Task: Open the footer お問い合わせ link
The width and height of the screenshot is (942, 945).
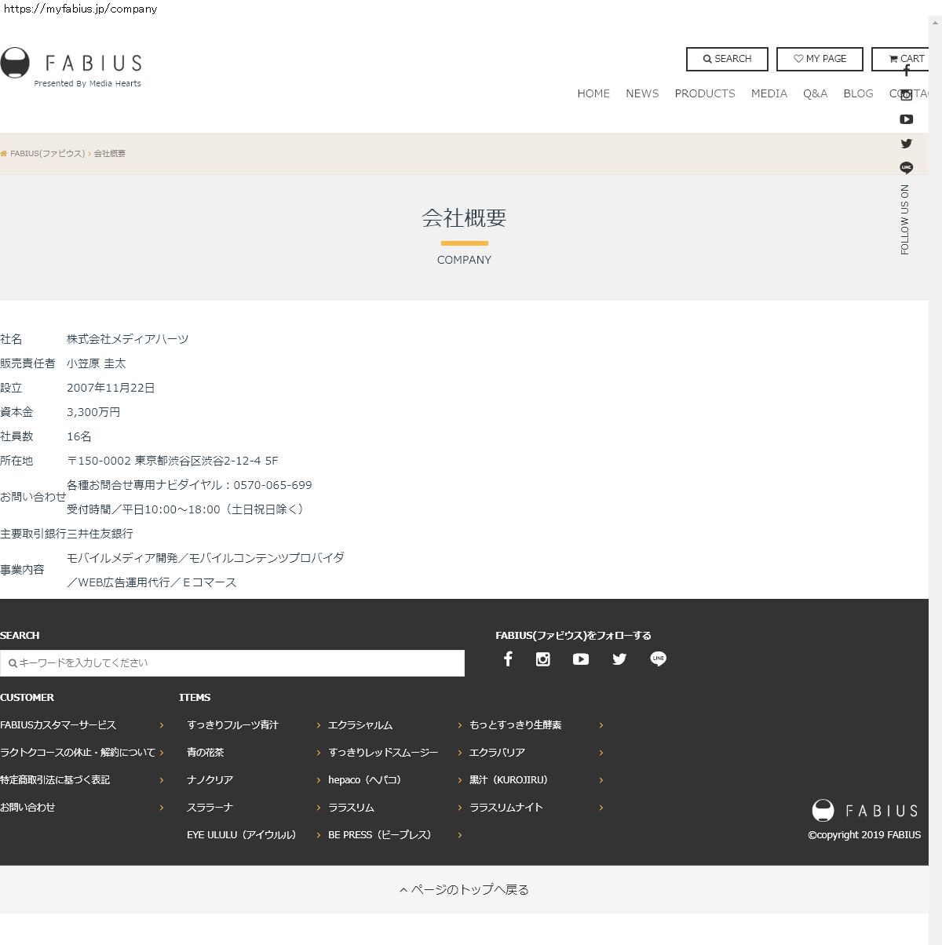Action: coord(27,808)
